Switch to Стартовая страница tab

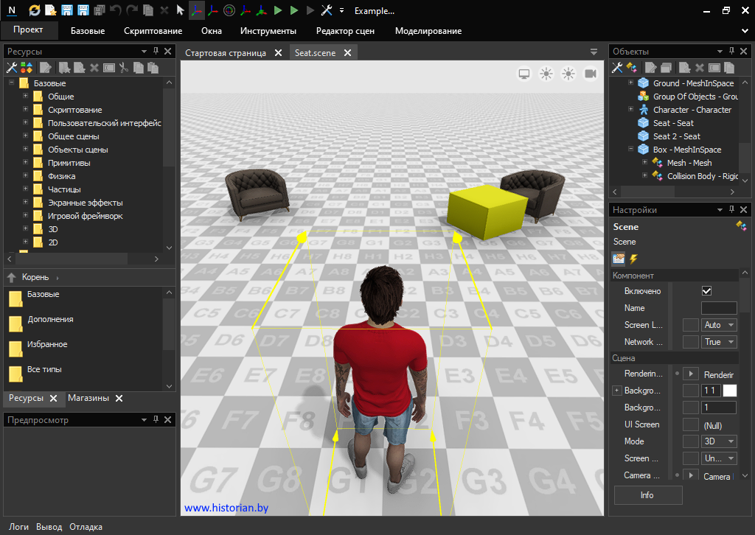click(x=226, y=53)
